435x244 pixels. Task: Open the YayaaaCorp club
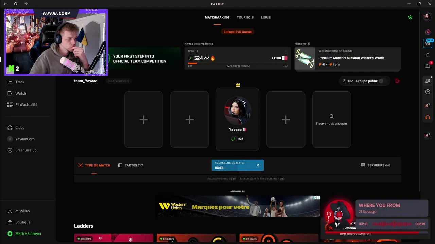pyautogui.click(x=21, y=139)
